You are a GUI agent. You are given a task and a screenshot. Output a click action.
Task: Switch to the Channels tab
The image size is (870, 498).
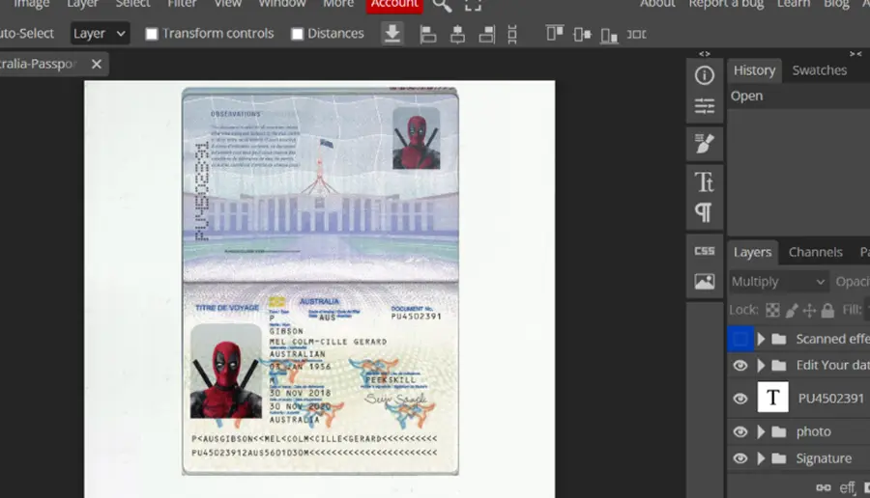coord(815,252)
